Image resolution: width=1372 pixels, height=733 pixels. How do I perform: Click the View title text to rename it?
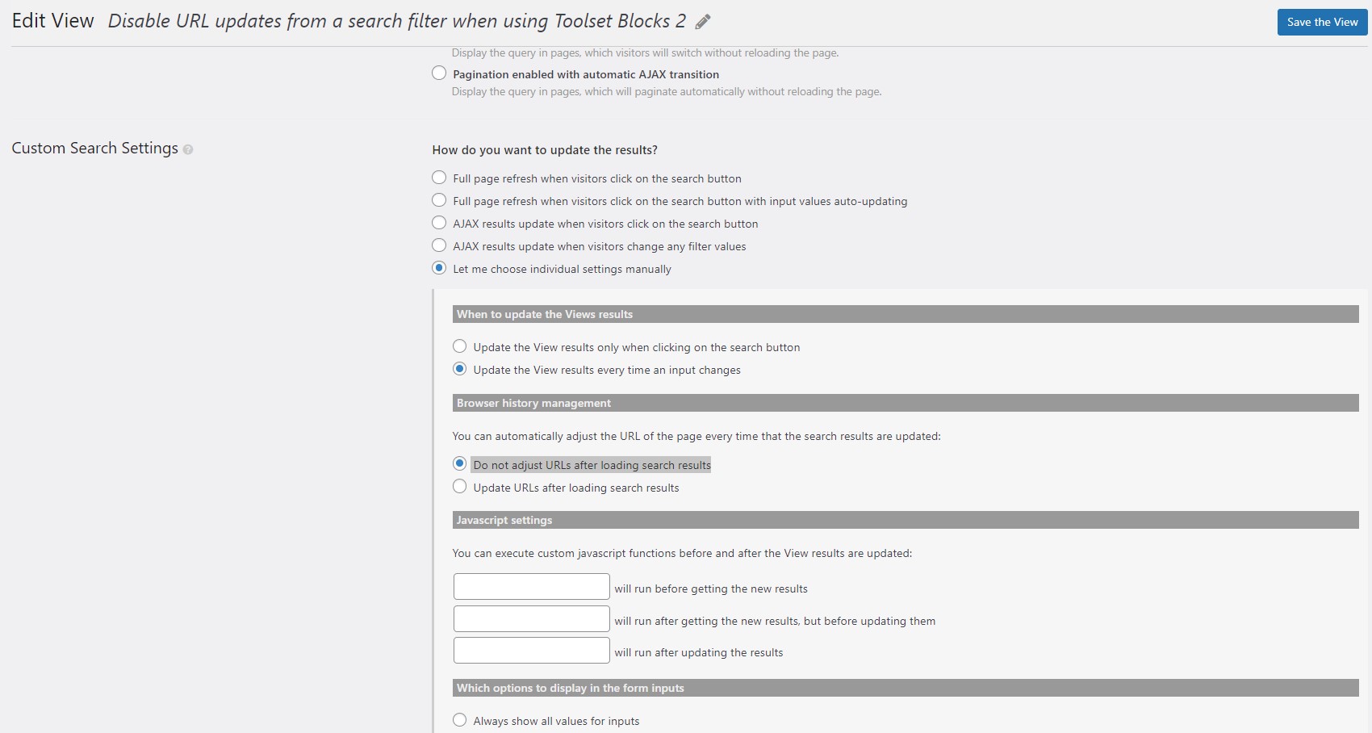pyautogui.click(x=397, y=21)
